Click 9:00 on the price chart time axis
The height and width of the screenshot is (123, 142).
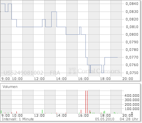pos(6,79)
